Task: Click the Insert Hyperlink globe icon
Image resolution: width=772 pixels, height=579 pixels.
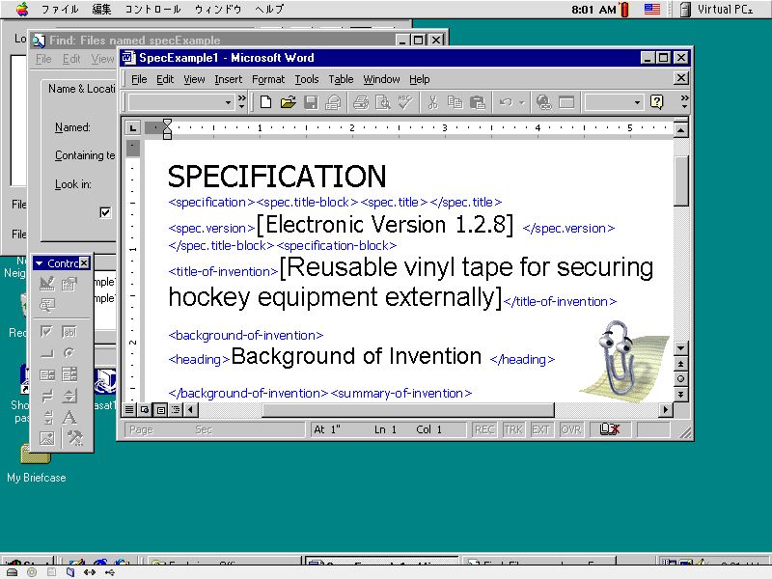Action: click(544, 102)
